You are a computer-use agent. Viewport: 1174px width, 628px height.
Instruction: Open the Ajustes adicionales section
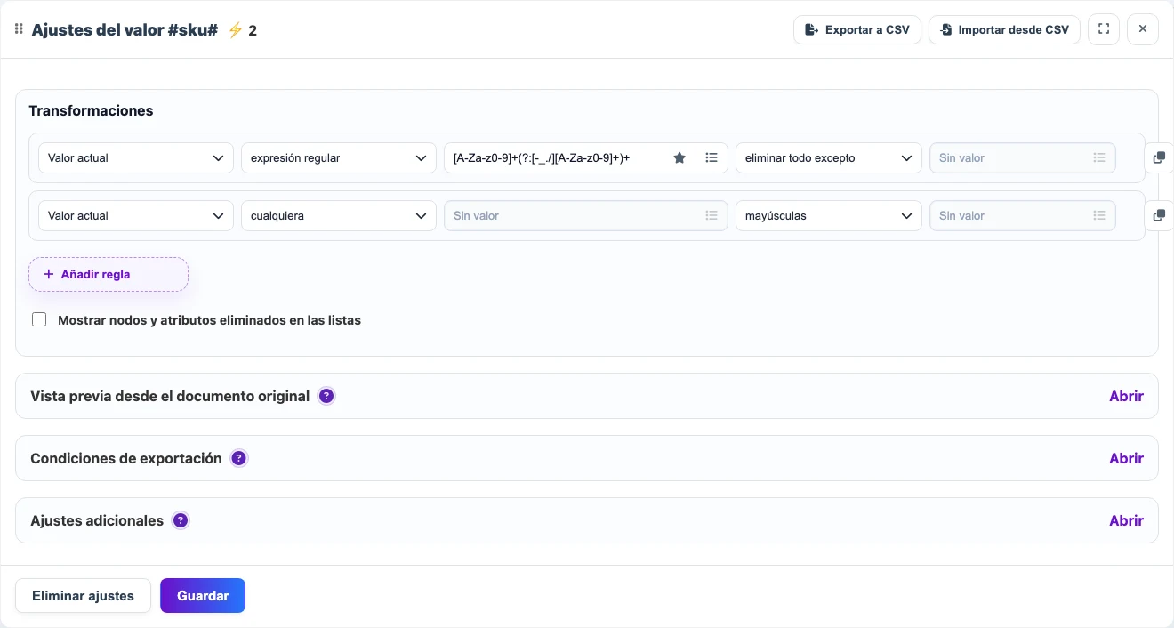pyautogui.click(x=1126, y=520)
